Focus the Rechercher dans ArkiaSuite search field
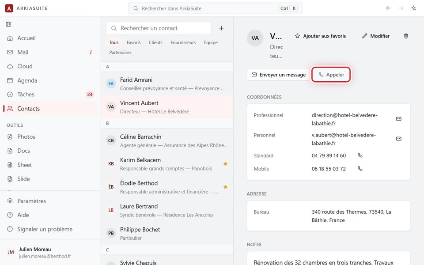Screen dimensions: 424x265 (x=215, y=8)
